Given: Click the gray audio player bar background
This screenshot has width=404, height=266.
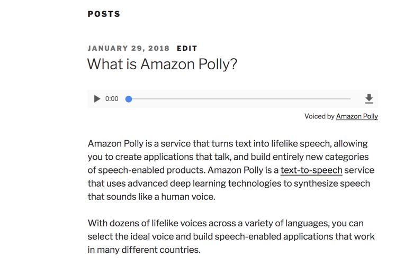Looking at the screenshot, I should [x=232, y=99].
